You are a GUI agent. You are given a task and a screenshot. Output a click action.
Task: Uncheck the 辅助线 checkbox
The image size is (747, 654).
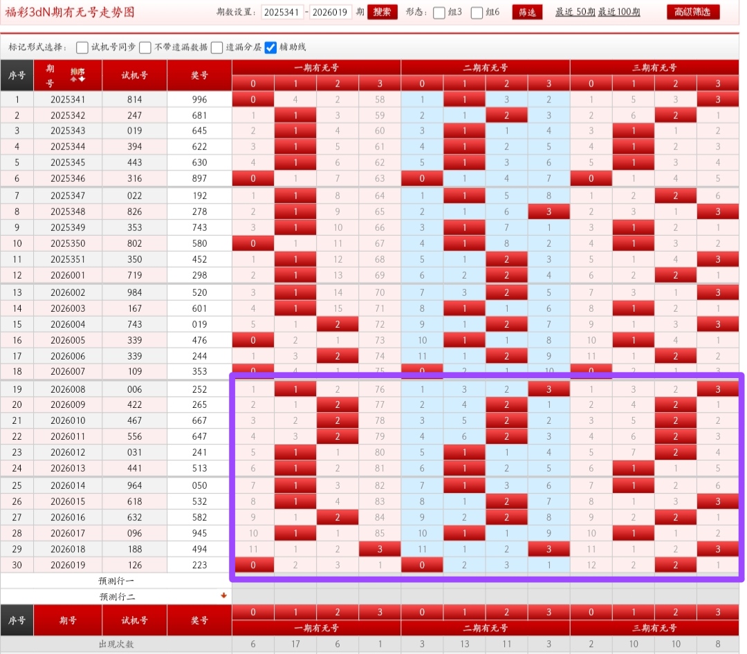tap(270, 48)
